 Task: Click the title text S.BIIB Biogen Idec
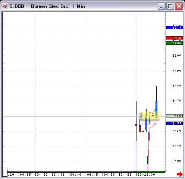(x=47, y=6)
